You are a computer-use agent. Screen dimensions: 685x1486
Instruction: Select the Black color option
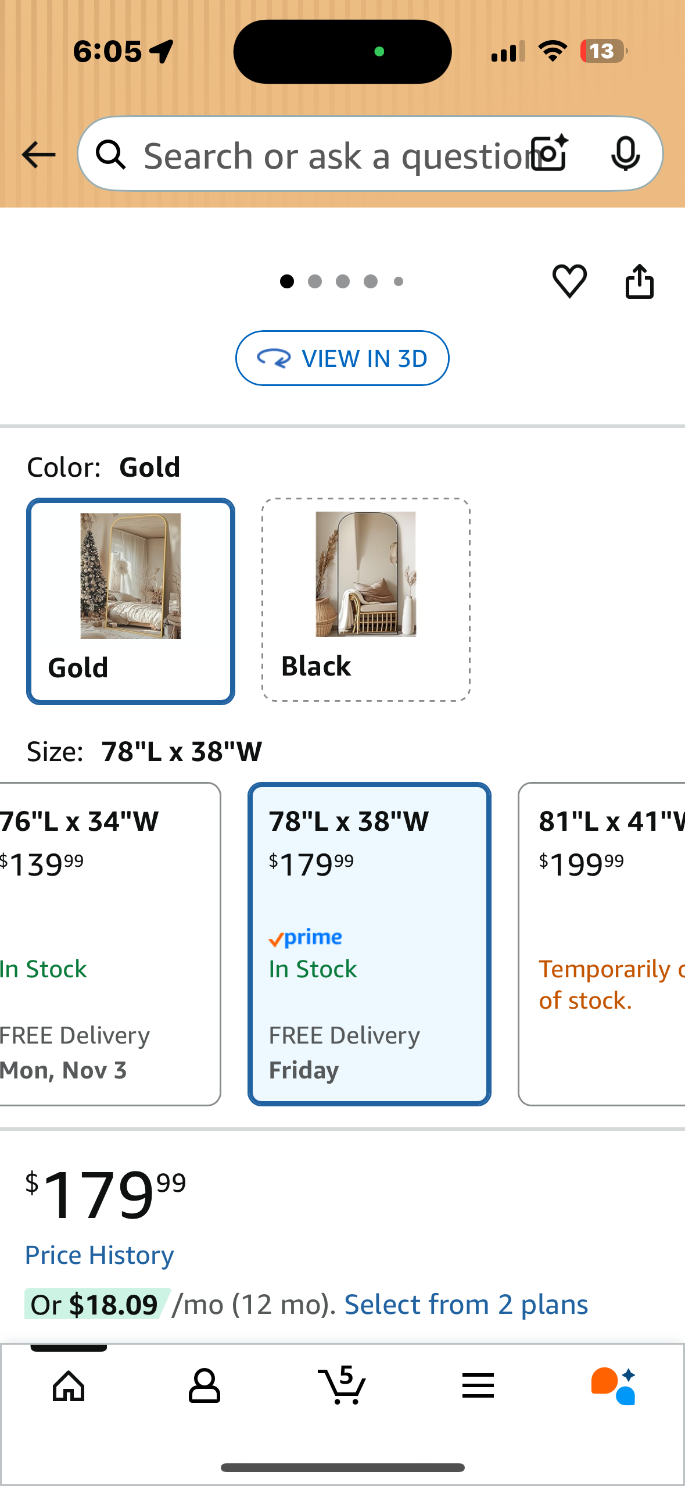point(365,599)
